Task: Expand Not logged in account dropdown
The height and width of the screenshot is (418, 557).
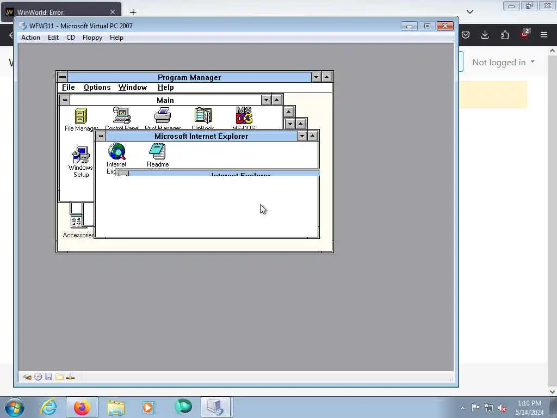Action: (x=503, y=62)
